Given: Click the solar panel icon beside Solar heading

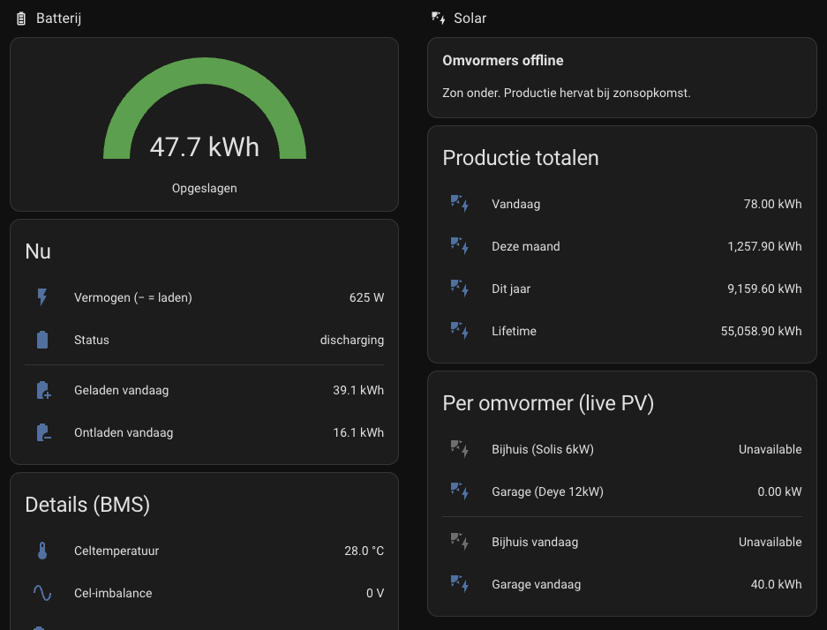Looking at the screenshot, I should 439,18.
